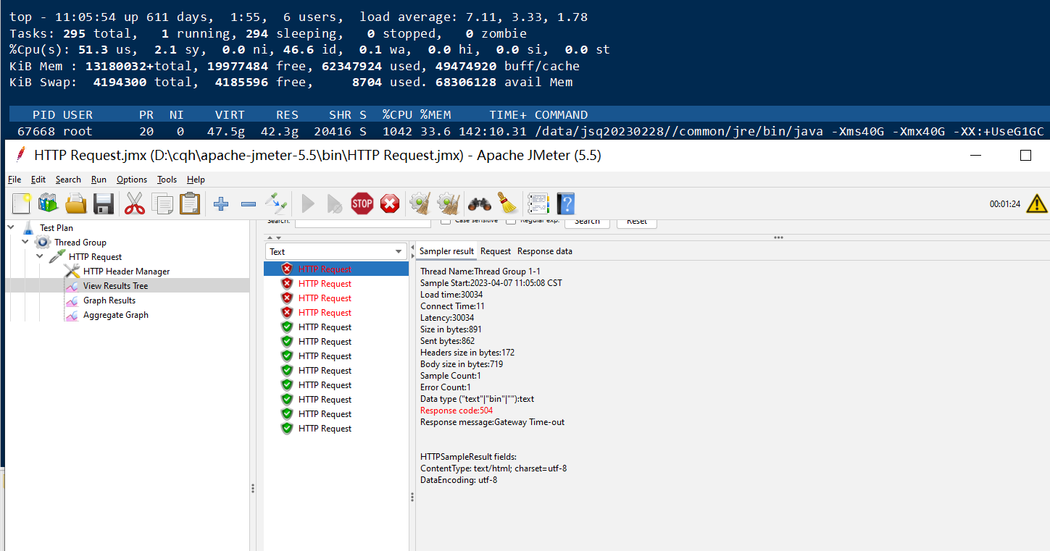Viewport: 1050px width, 551px height.
Task: Collapse the Test Plan tree node
Action: [x=11, y=227]
